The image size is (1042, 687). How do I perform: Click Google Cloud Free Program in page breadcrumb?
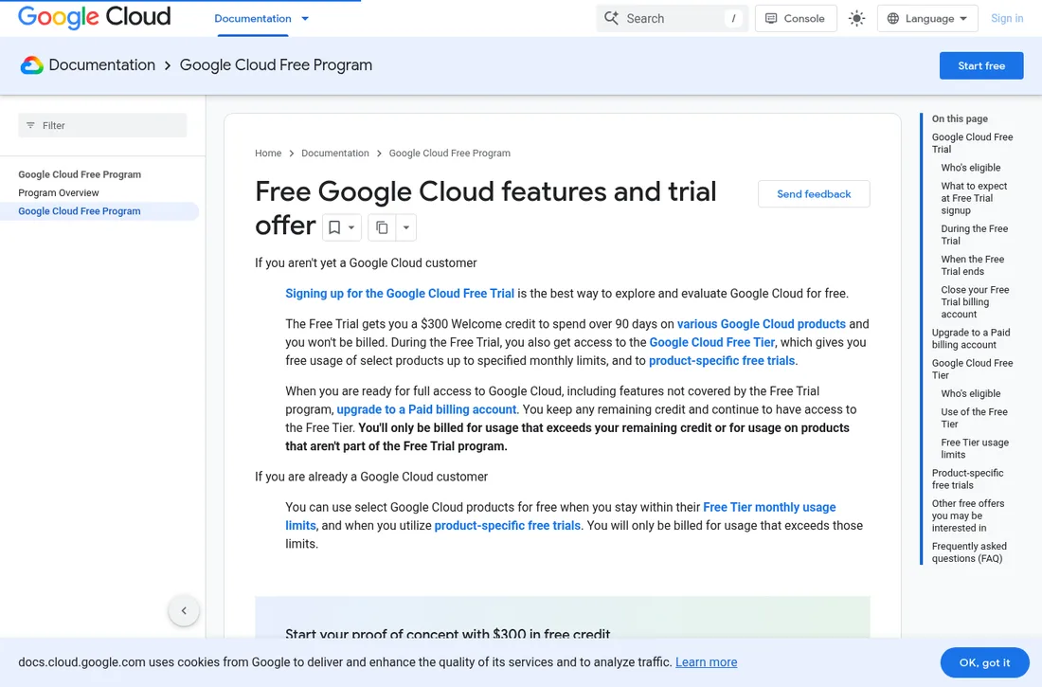449,153
